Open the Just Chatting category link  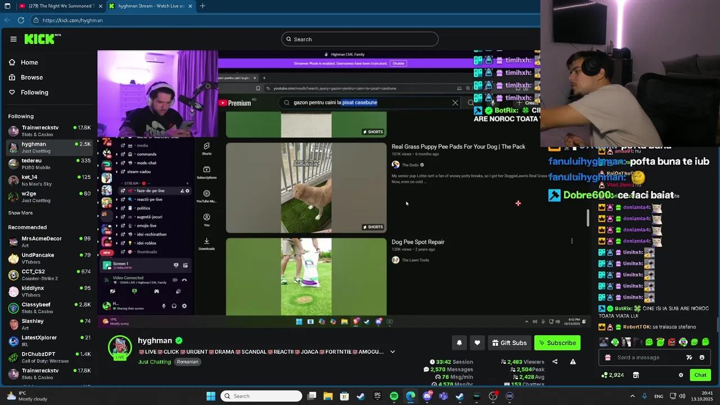point(154,362)
